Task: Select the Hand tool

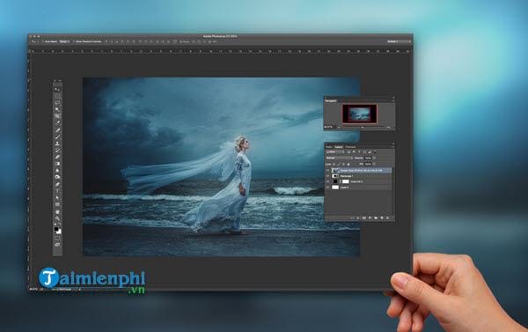Action: [x=58, y=212]
